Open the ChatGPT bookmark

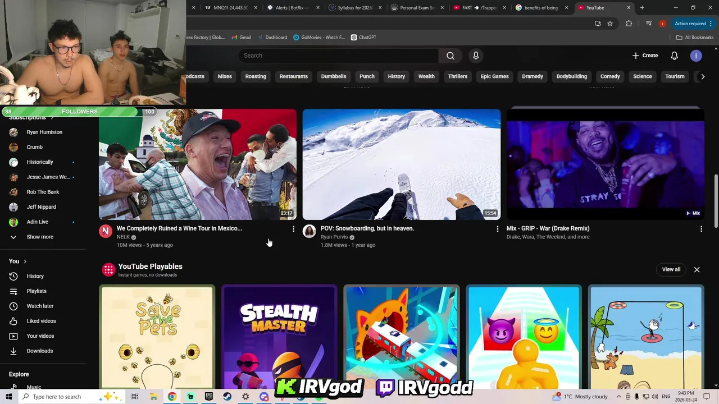[x=363, y=38]
